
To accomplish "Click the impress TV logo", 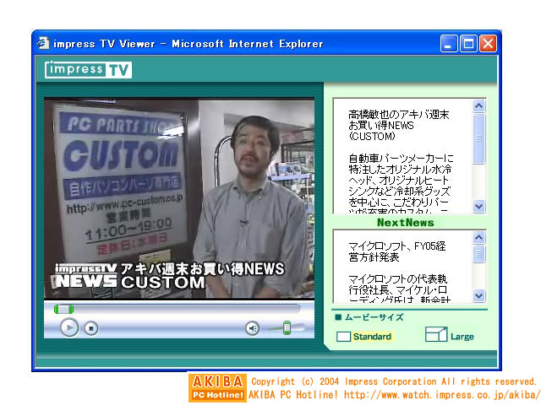I will tap(88, 69).
